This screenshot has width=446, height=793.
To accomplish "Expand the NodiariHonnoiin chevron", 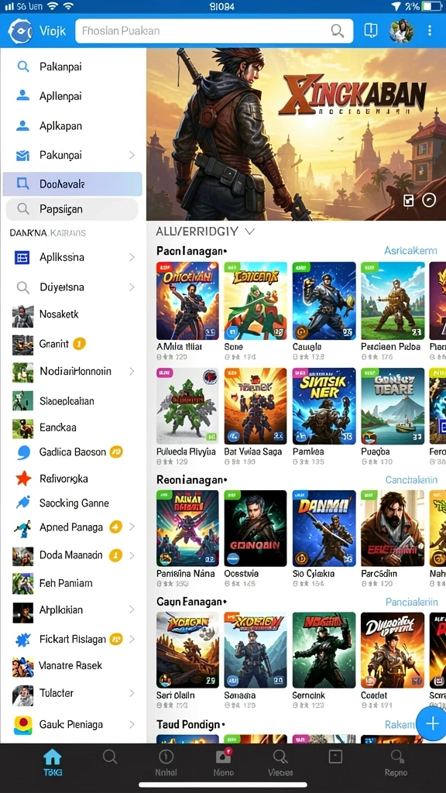I will tap(132, 372).
